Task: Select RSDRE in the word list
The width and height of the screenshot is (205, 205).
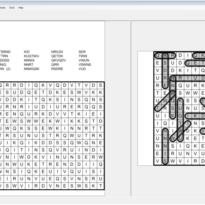Action: 57,69
